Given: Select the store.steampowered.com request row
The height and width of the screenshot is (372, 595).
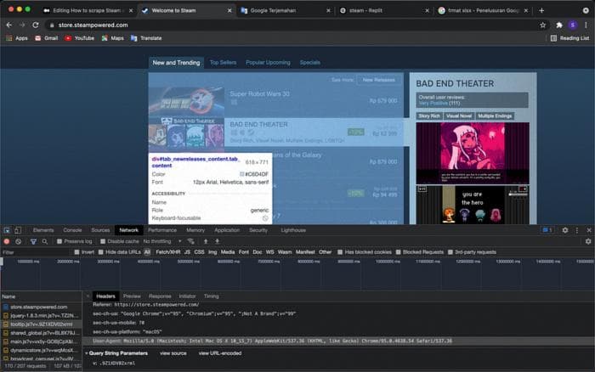Looking at the screenshot, I should (x=41, y=307).
